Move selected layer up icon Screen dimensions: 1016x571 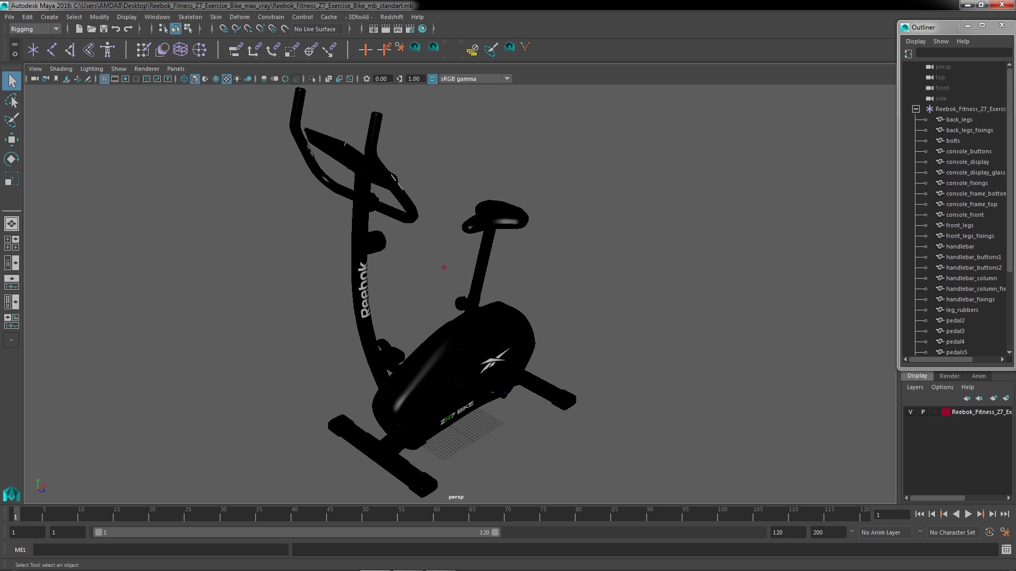pos(967,398)
